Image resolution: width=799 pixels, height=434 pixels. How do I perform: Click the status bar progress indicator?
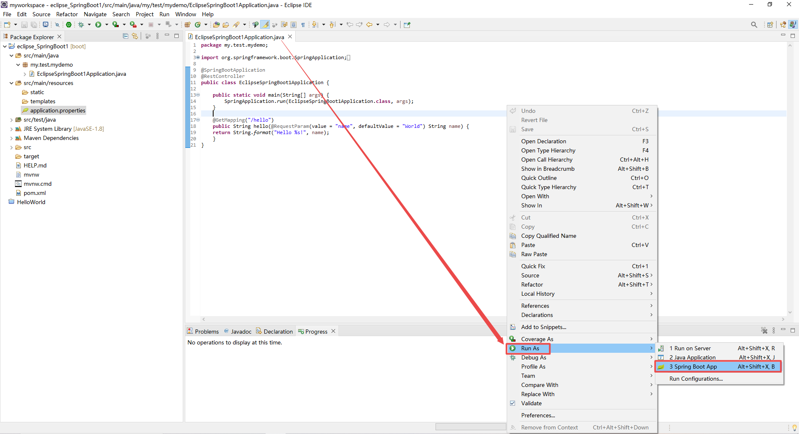pyautogui.click(x=470, y=427)
